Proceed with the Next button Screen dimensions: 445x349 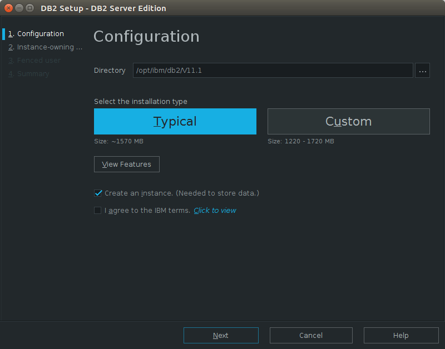(x=221, y=336)
